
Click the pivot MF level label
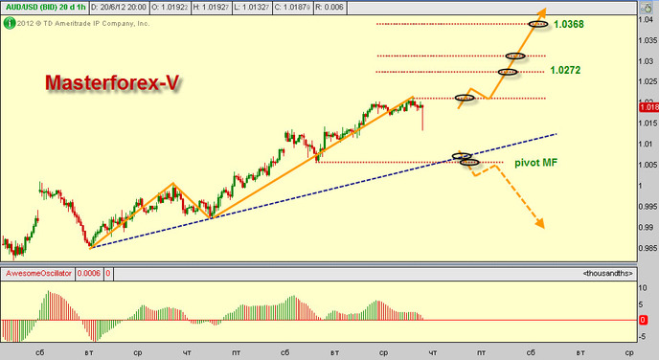point(535,163)
